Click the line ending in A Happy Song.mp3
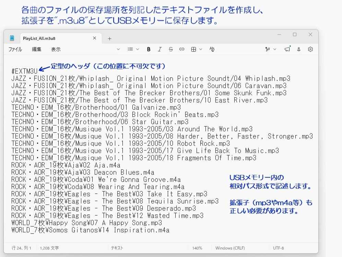Image resolution: width=342 pixels, height=257 pixels. pyautogui.click(x=86, y=223)
